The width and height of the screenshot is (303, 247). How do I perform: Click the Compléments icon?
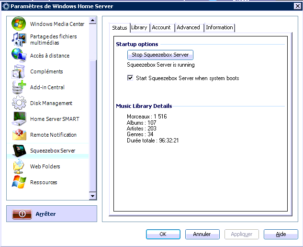click(19, 71)
